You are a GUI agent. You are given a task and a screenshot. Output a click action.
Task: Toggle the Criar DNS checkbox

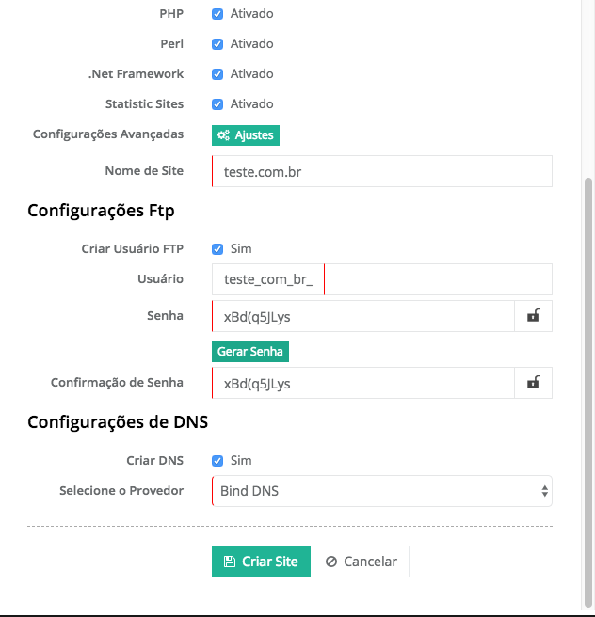click(x=217, y=461)
